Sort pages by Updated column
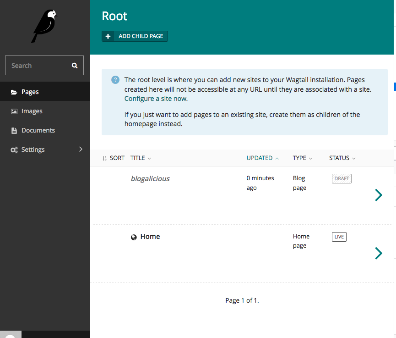 pyautogui.click(x=263, y=158)
